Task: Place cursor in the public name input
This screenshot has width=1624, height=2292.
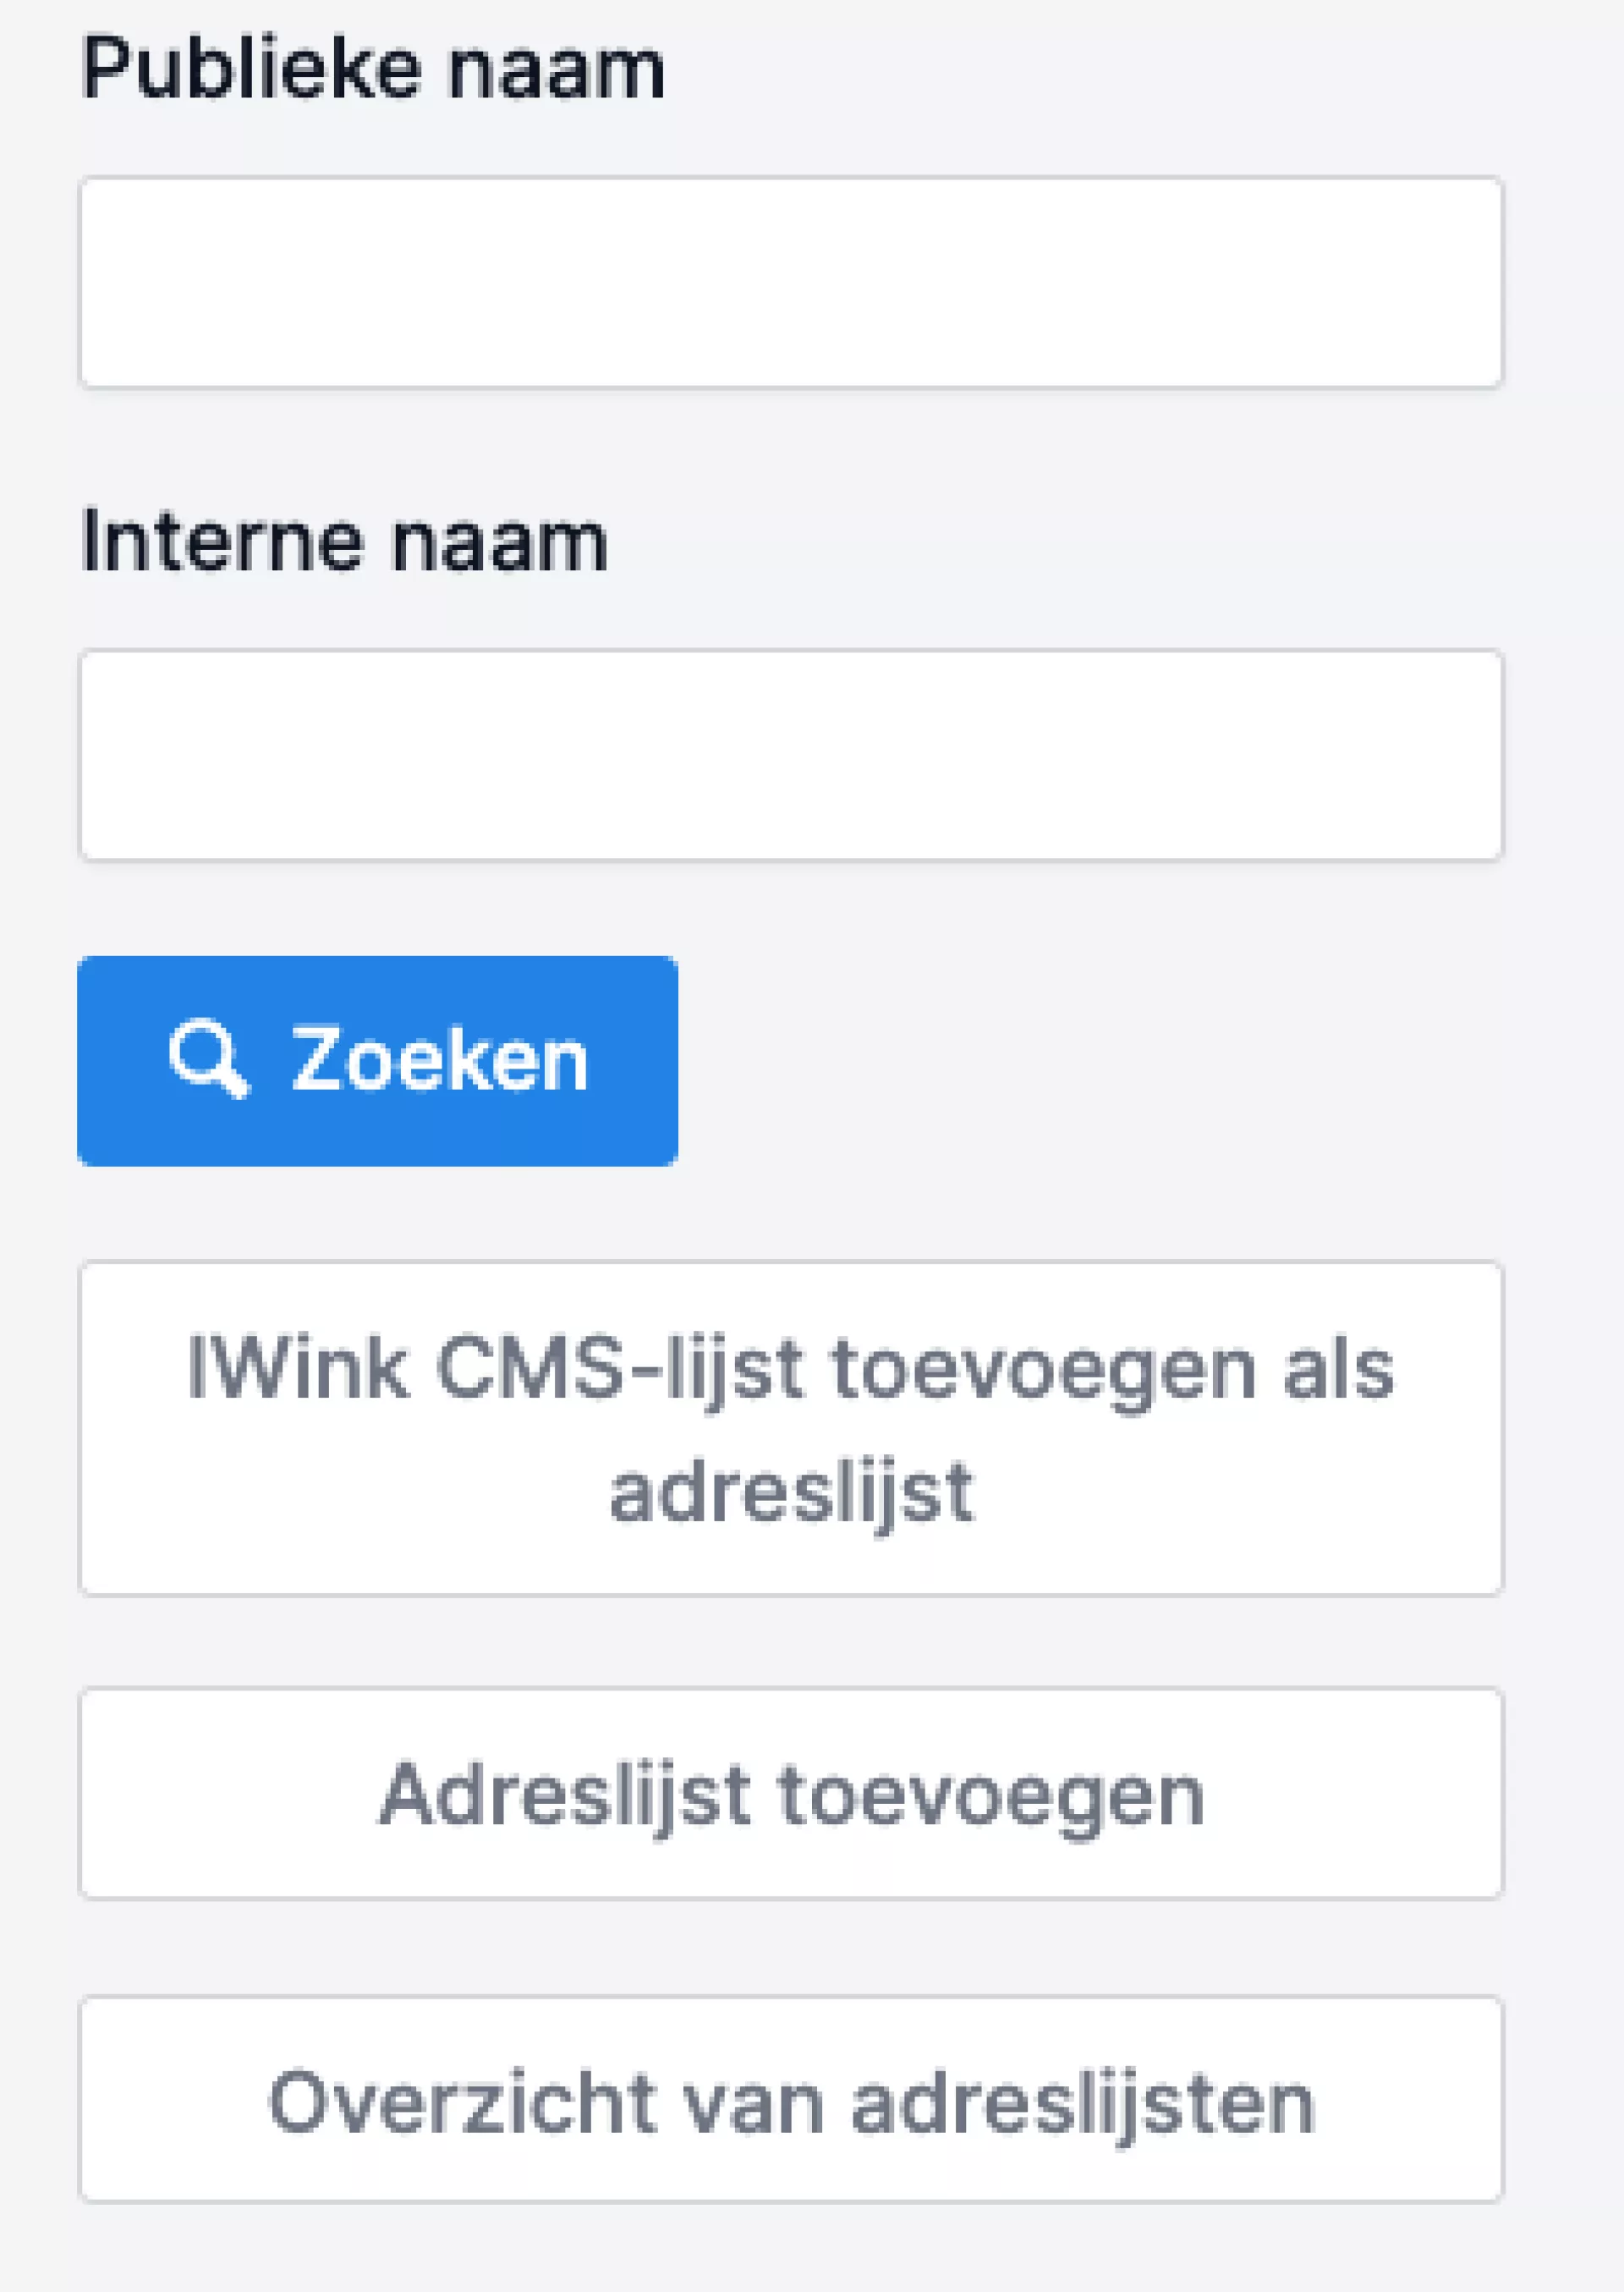Action: 791,282
